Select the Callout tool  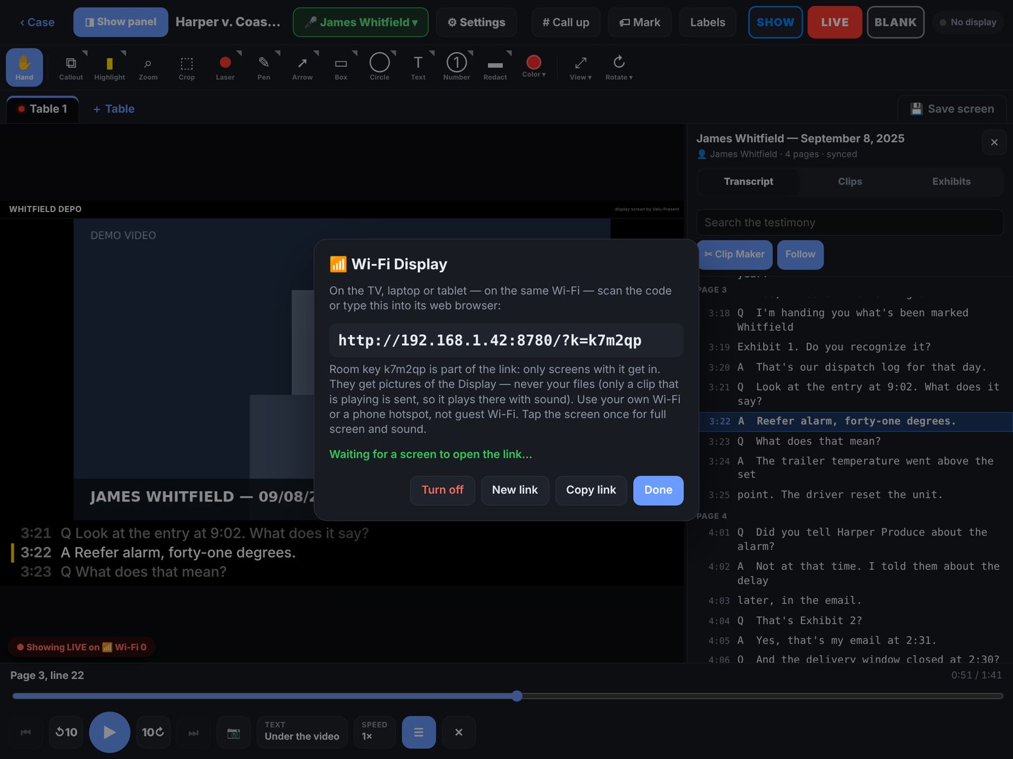71,67
